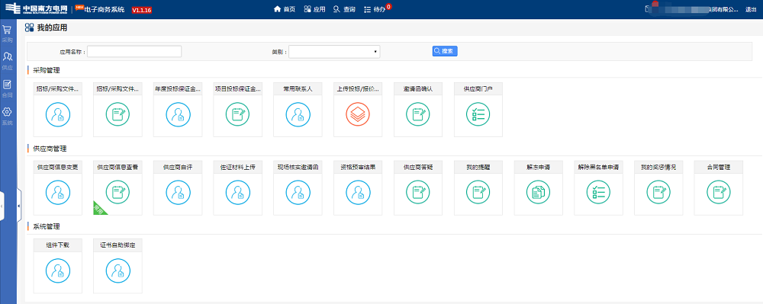
Task: Open the 证书自助绑定 app icon
Action: point(118,270)
